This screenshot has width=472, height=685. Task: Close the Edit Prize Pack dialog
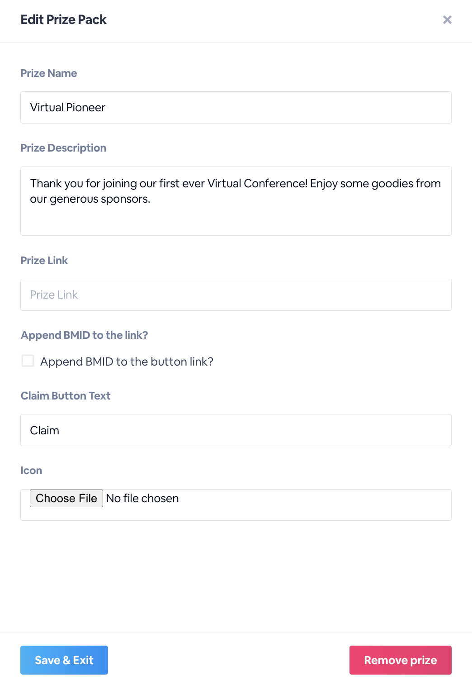click(447, 19)
